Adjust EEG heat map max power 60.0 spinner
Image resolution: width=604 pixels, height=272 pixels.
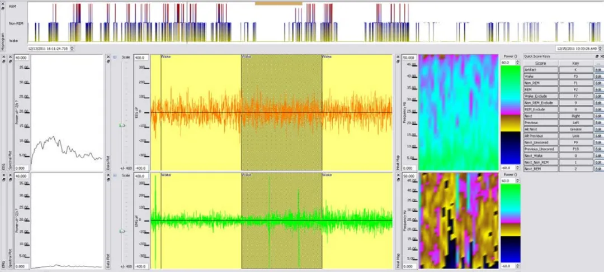pos(517,63)
